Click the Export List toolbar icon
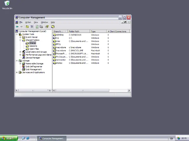Screen dimensions: 189x141 point(41,27)
